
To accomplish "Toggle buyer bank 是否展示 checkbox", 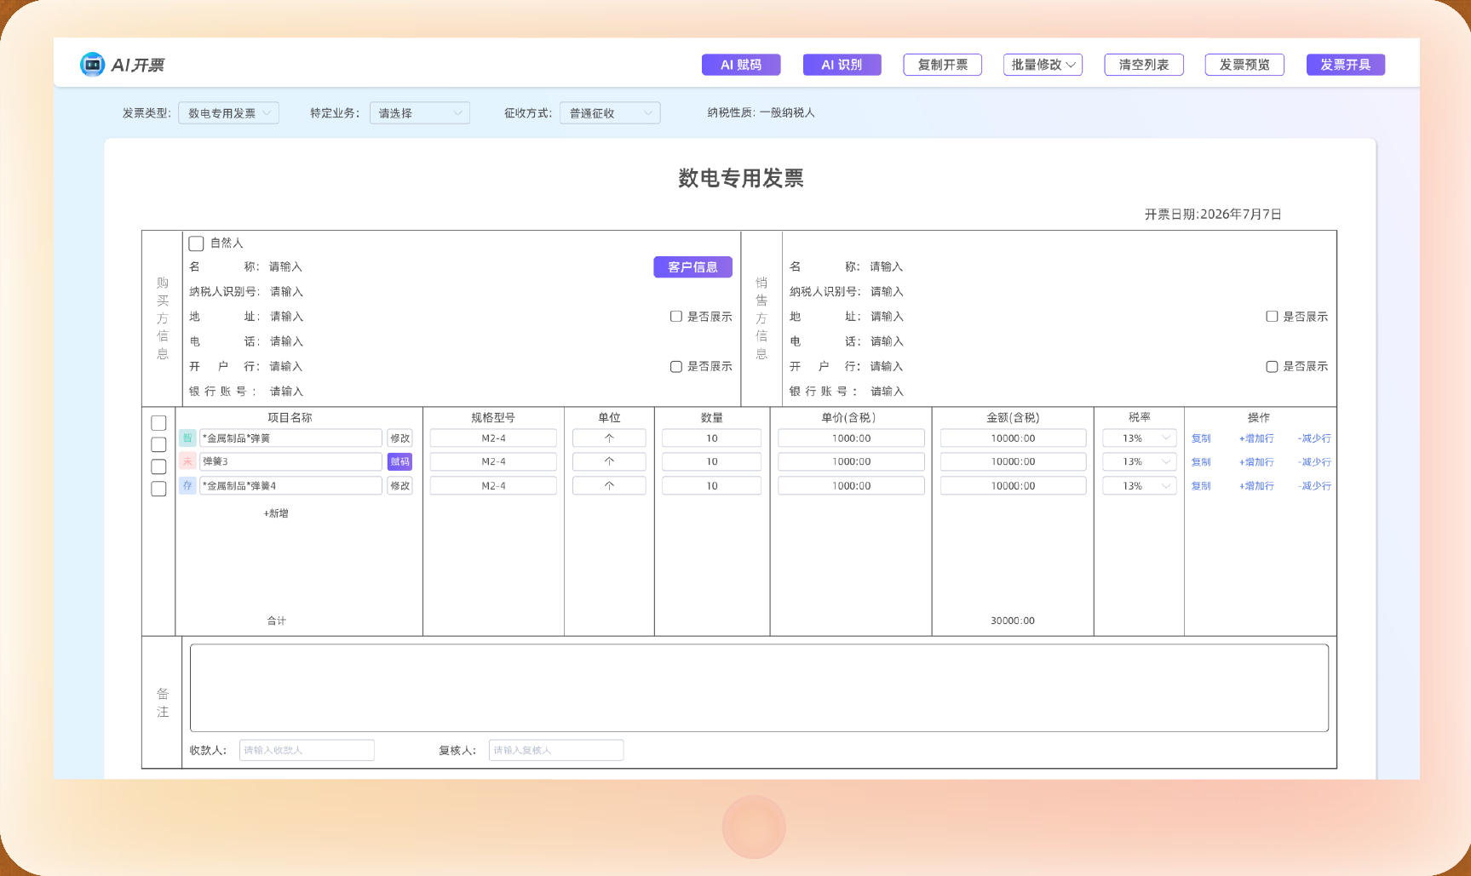I will 676,367.
